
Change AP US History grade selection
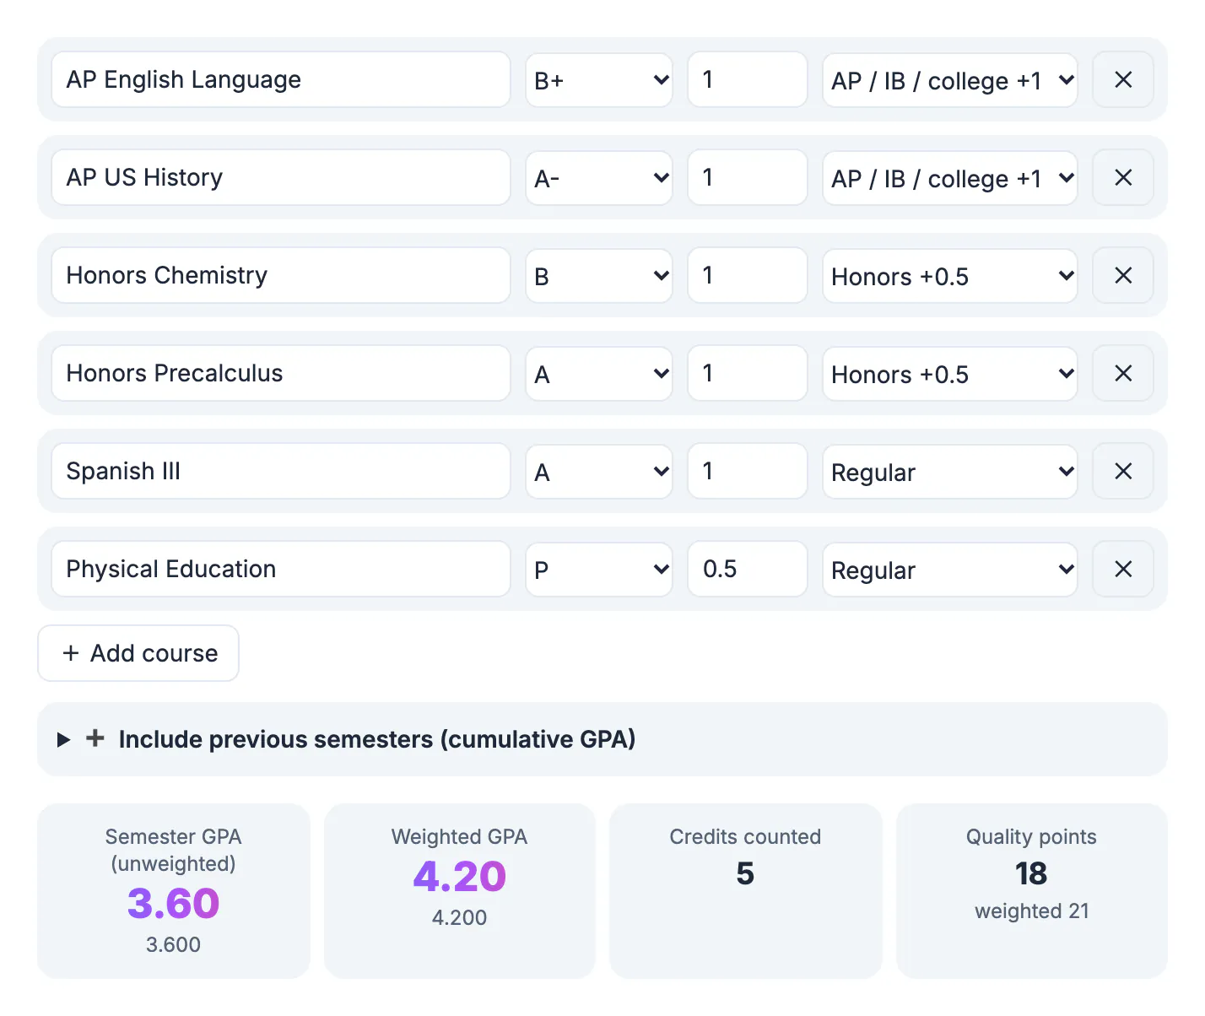pos(599,178)
